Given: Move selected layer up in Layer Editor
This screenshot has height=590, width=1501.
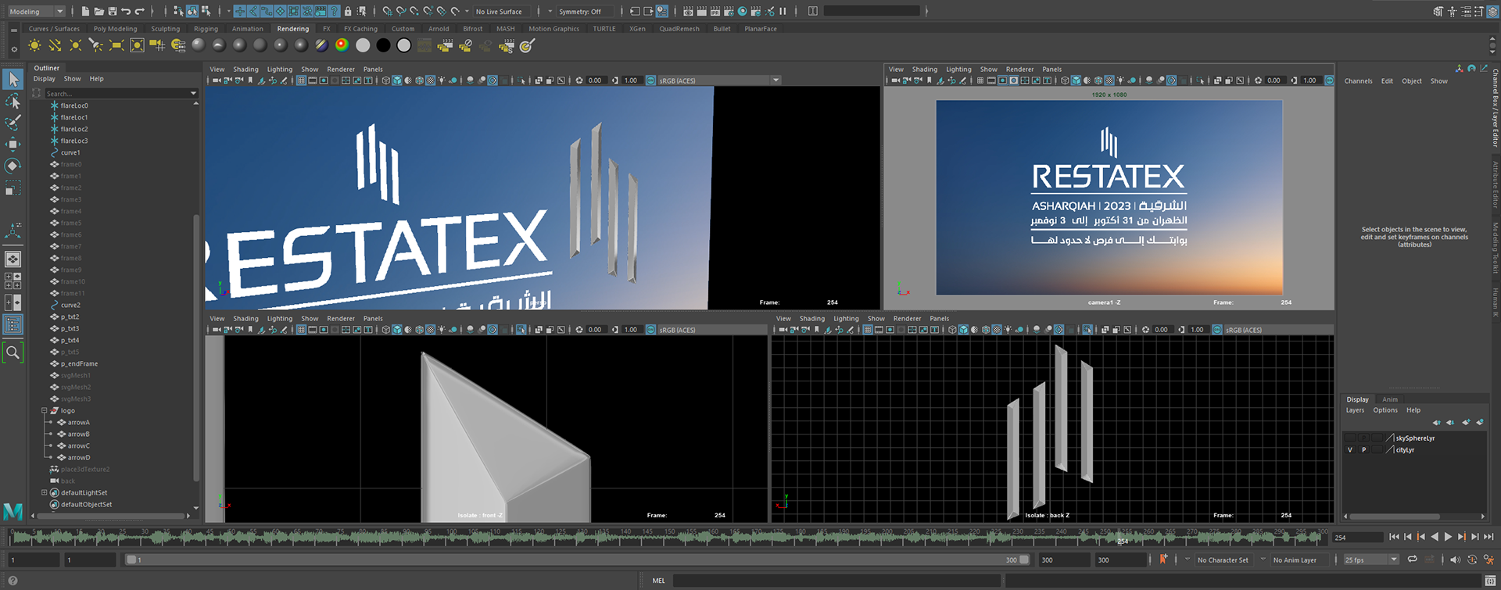Looking at the screenshot, I should 1436,422.
